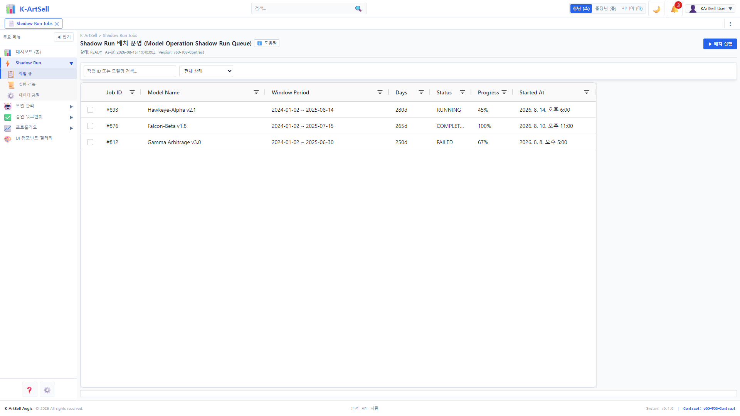
Task: Click the 도움말 help button
Action: (x=267, y=43)
